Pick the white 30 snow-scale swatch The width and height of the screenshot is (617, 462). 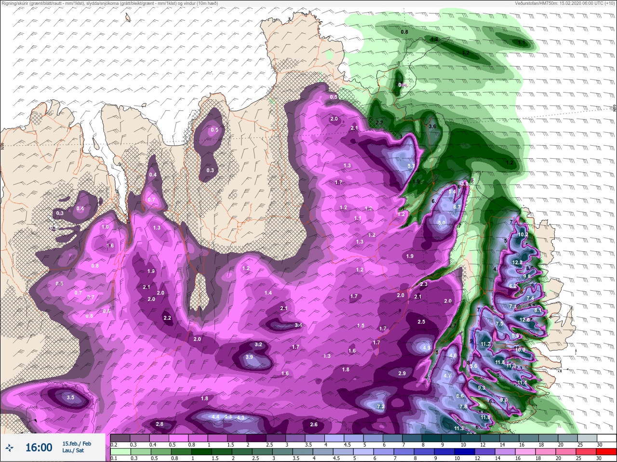606,438
